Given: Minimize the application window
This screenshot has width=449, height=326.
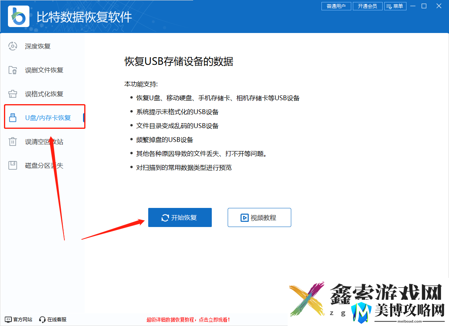Looking at the screenshot, I should point(412,6).
